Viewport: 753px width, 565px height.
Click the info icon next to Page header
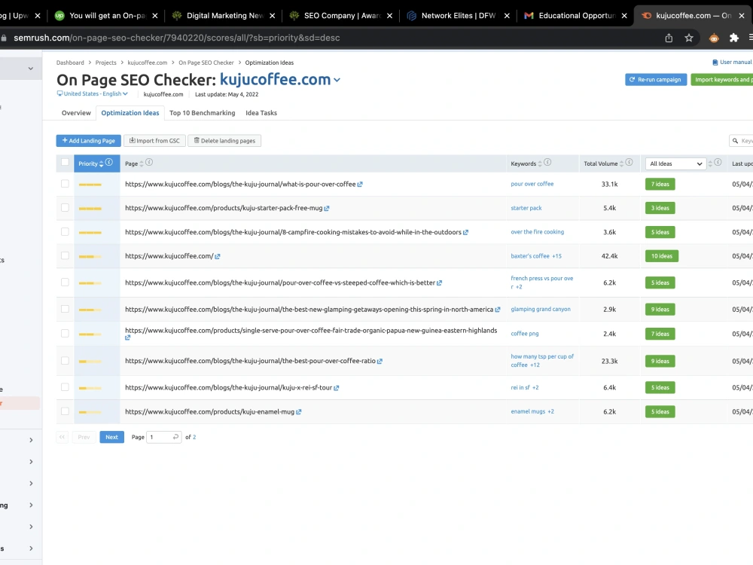(x=149, y=163)
